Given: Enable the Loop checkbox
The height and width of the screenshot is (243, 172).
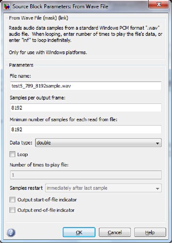Looking at the screenshot, I should tap(12, 154).
